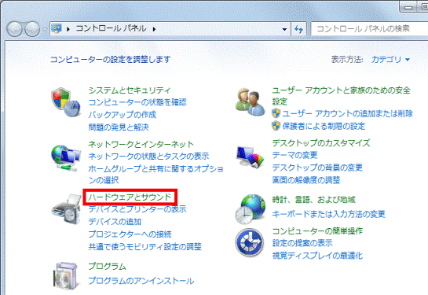The height and width of the screenshot is (295, 428).
Task: Click the コントロール パネルの検索 search box
Action: point(369,28)
